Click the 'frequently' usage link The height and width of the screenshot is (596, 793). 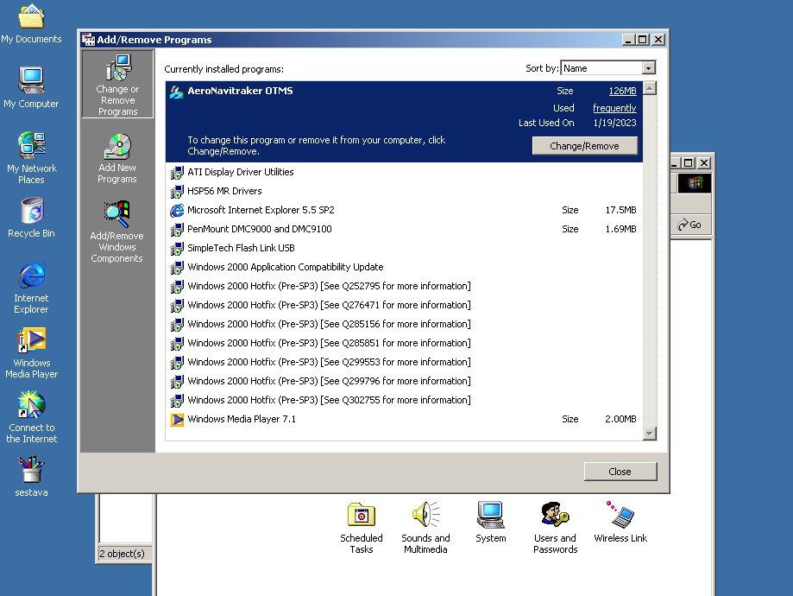coord(614,108)
